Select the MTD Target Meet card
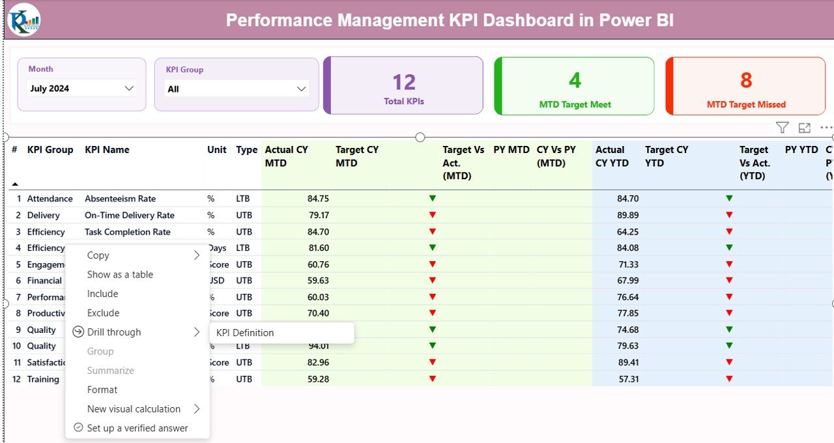834x443 pixels. click(x=574, y=85)
